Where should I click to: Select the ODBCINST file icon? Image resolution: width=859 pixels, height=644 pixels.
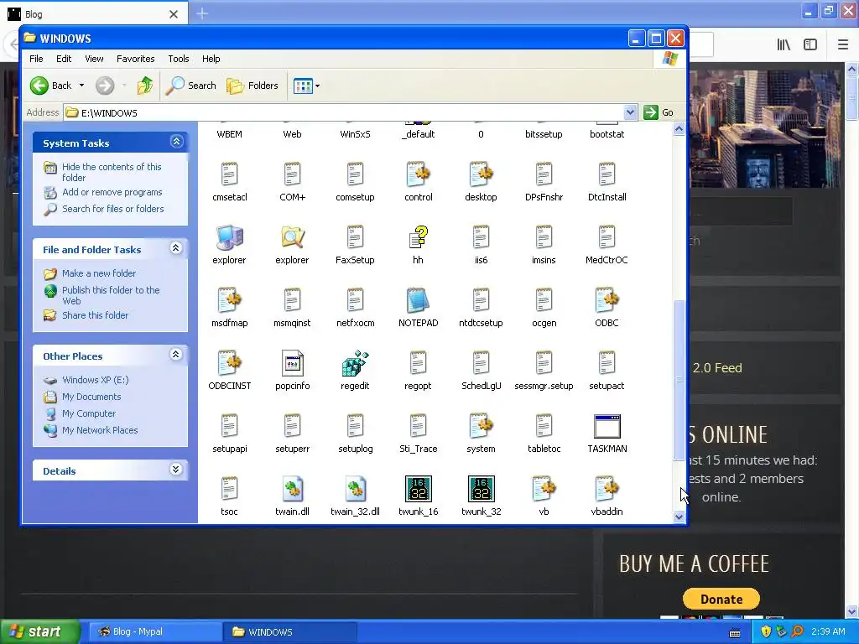229,363
